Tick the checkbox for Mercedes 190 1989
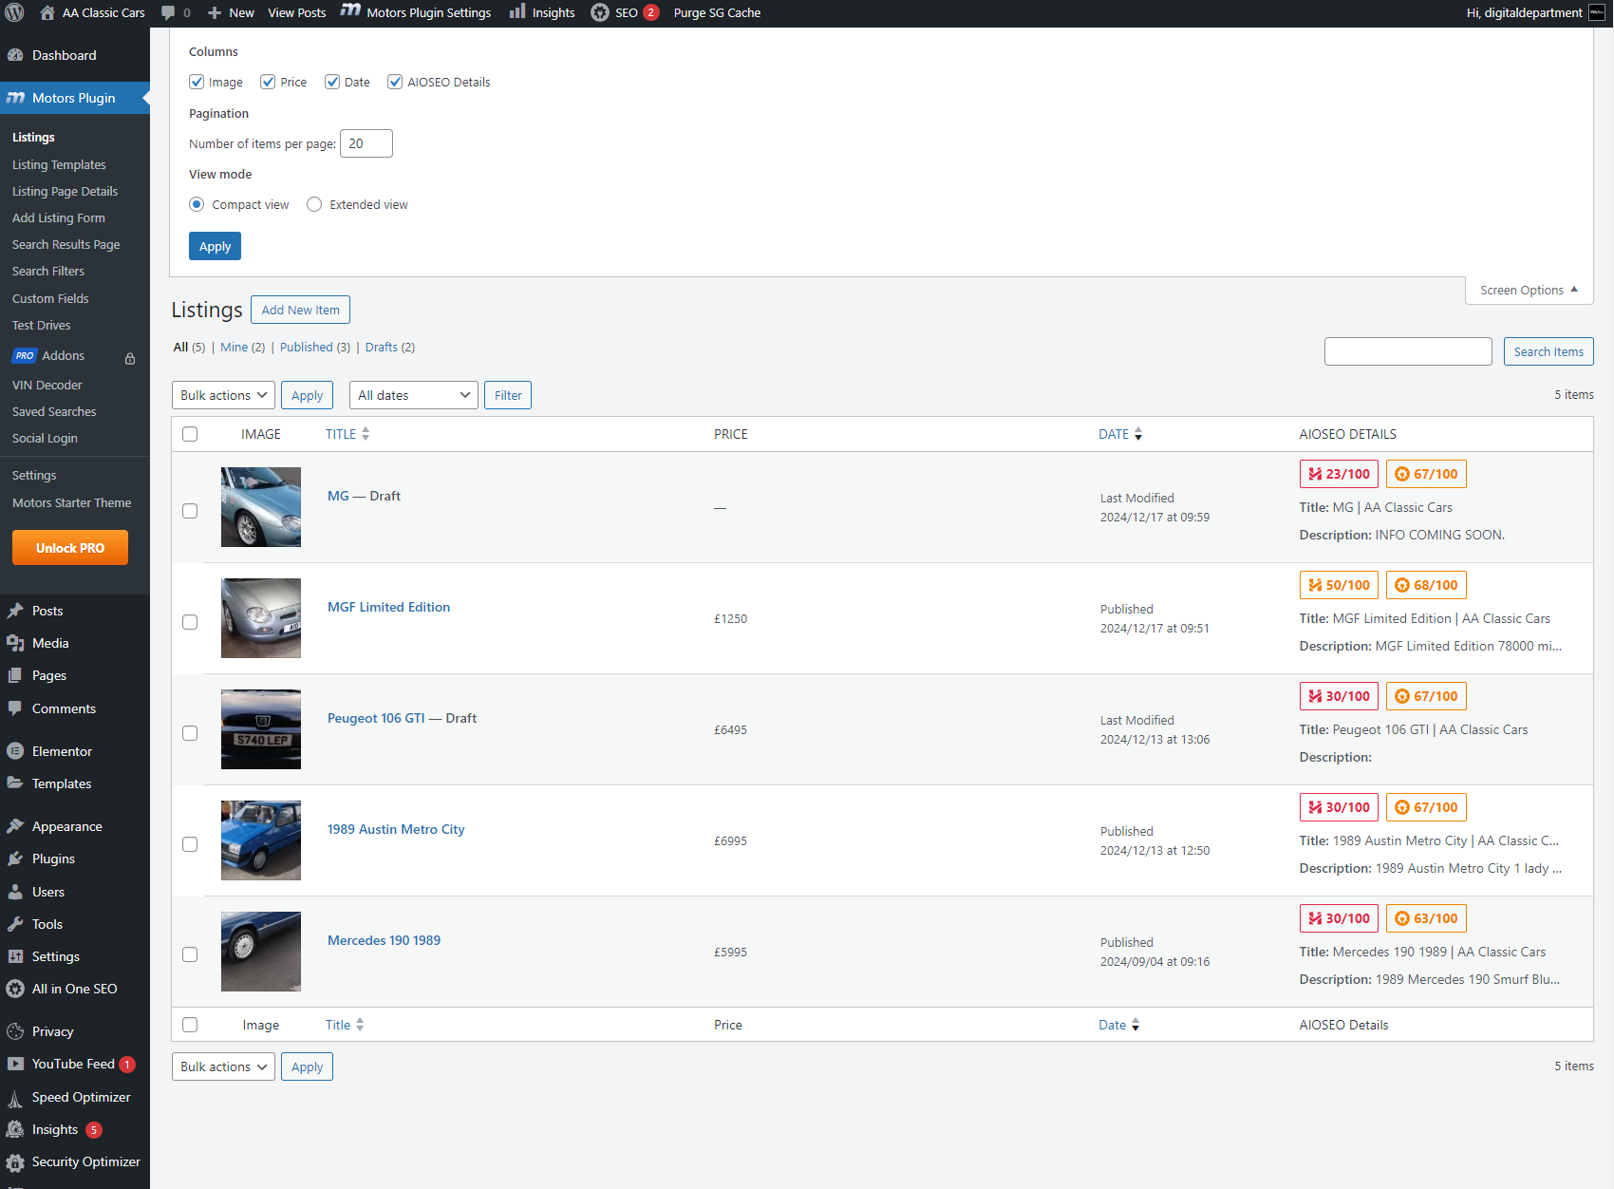1614x1189 pixels. pyautogui.click(x=190, y=954)
